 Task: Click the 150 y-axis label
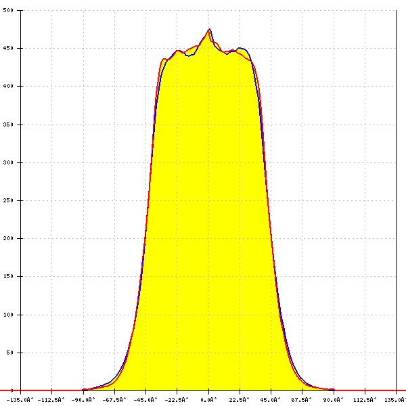point(7,276)
